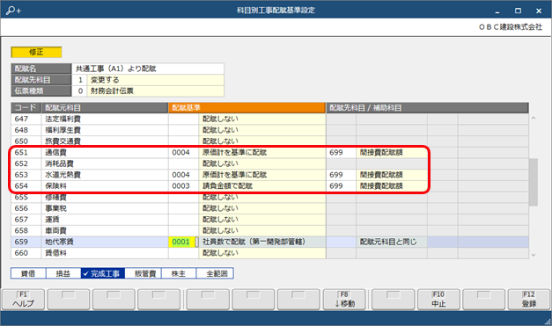This screenshot has height=326, width=552.
Task: Select row 656 事業税
Action: 269,208
